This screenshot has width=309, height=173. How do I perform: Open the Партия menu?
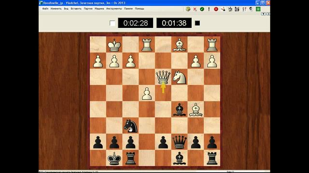(88, 9)
